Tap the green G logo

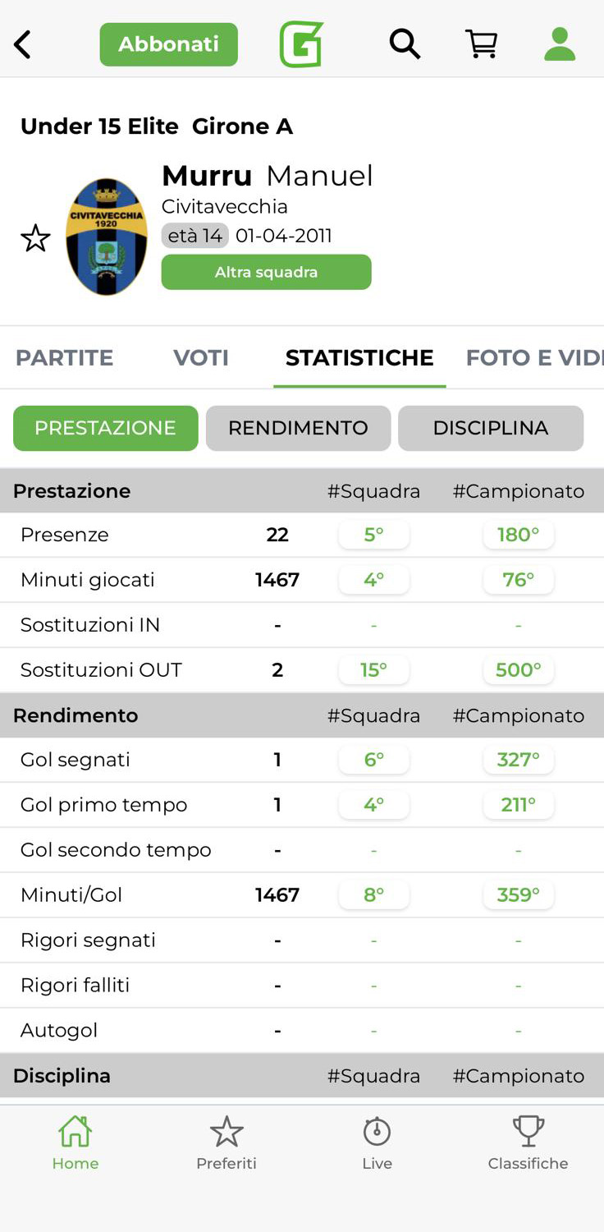301,44
